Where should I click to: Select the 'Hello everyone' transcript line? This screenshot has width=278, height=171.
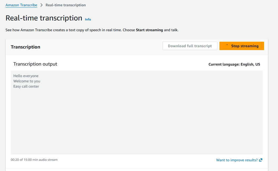pos(26,76)
